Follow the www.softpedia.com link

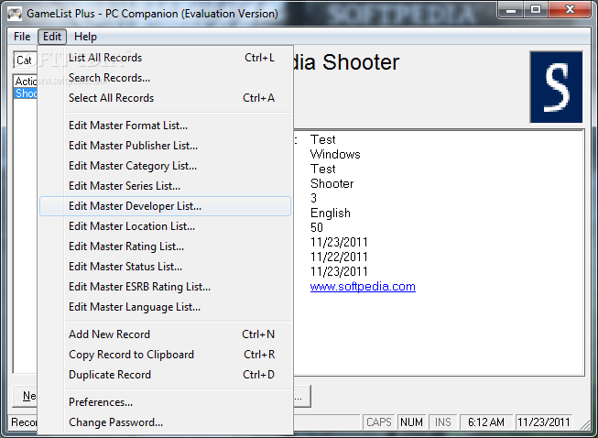(x=363, y=287)
